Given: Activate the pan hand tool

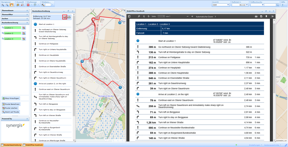Looking at the screenshot, I should (12, 5).
